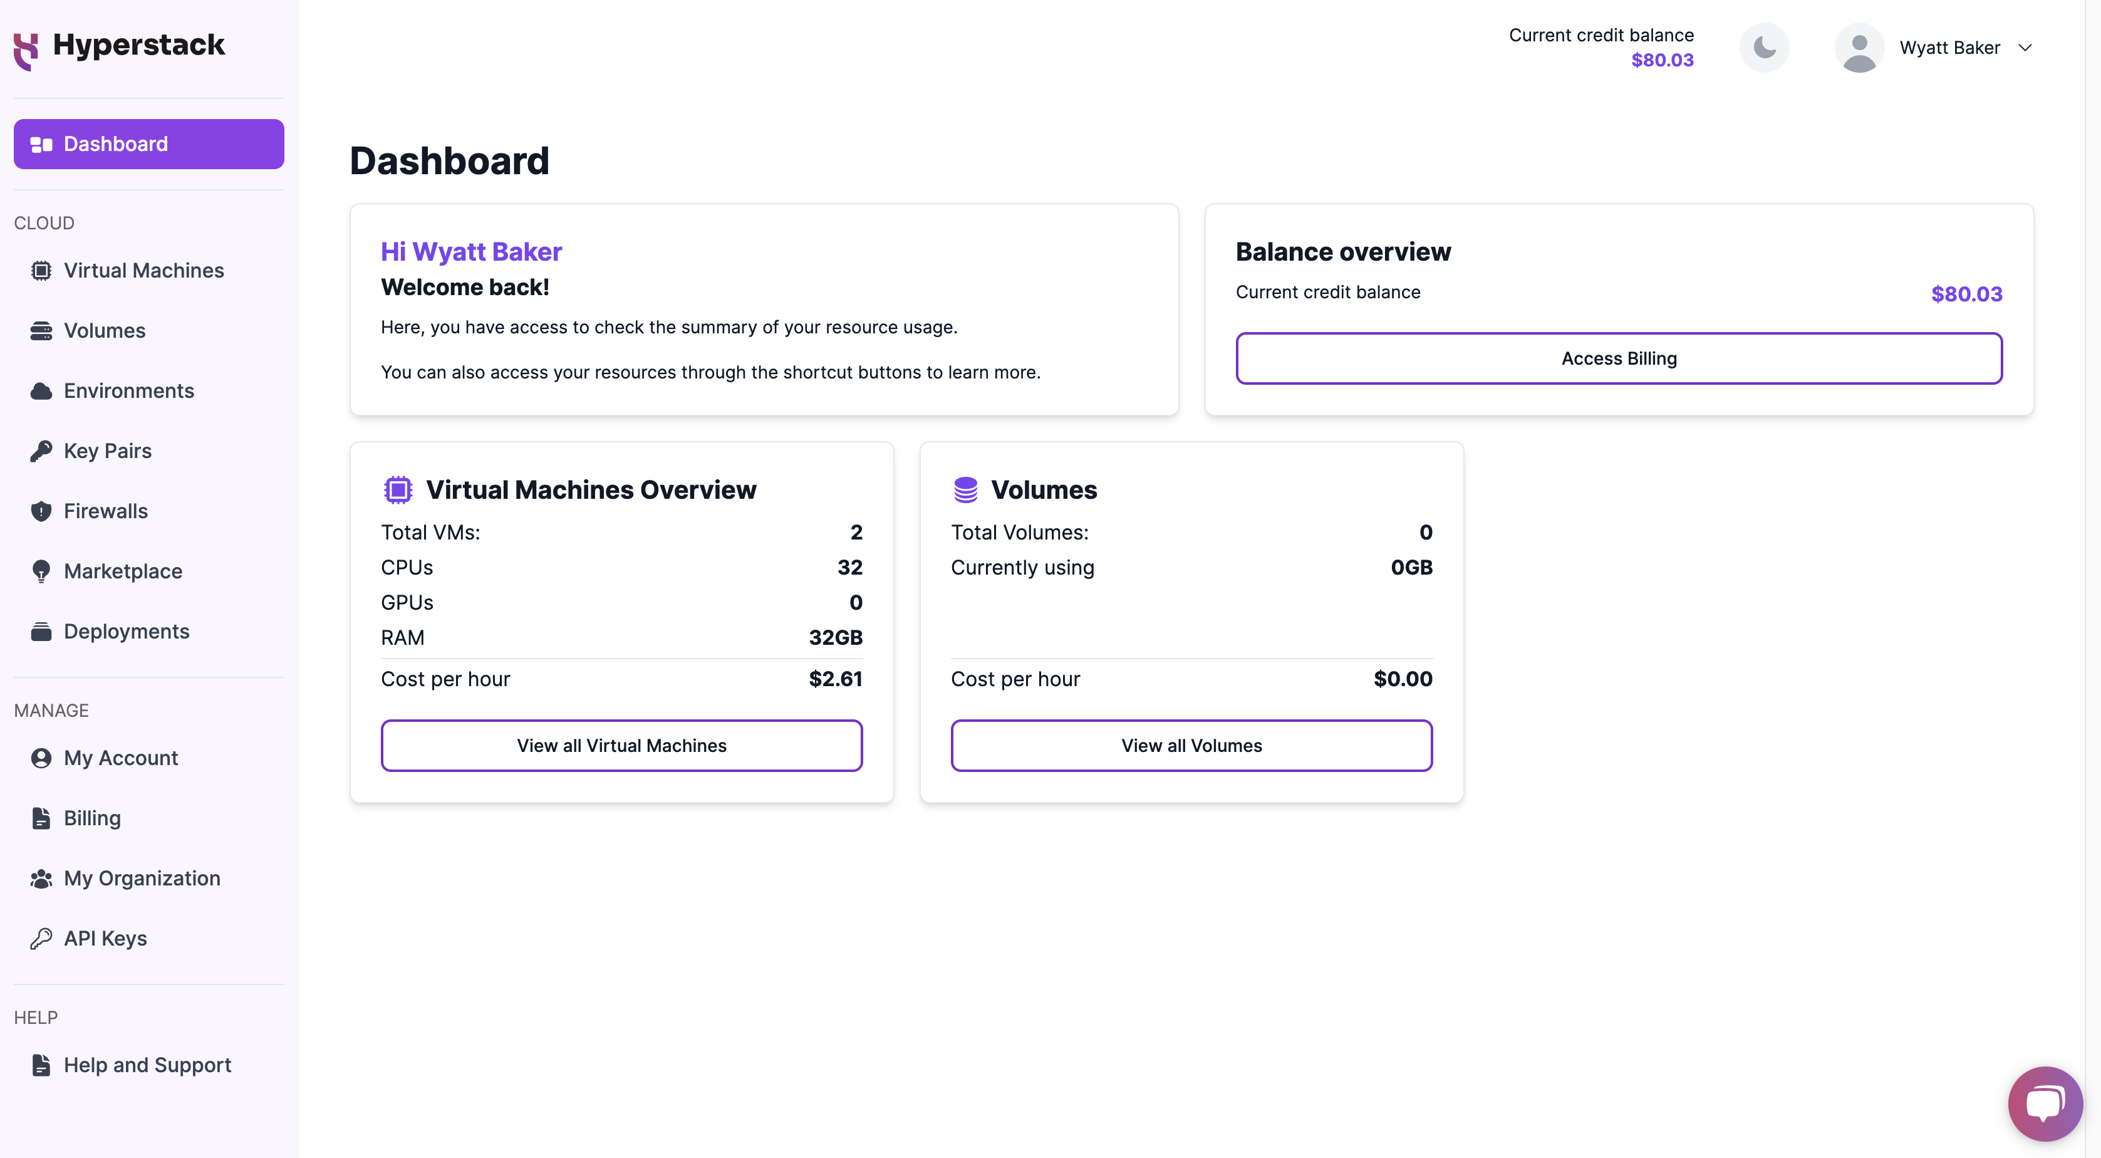Viewport: 2101px width, 1158px height.
Task: Click View all Volumes button
Action: pyautogui.click(x=1191, y=744)
